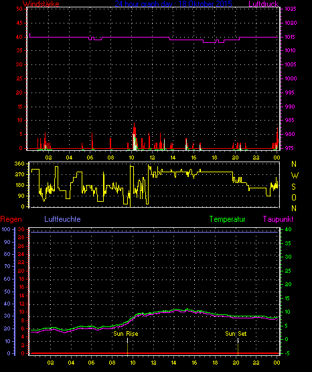This screenshot has height=372, width=312.
Task: Select the magenta Taupunkt legend label
Action: point(278,219)
